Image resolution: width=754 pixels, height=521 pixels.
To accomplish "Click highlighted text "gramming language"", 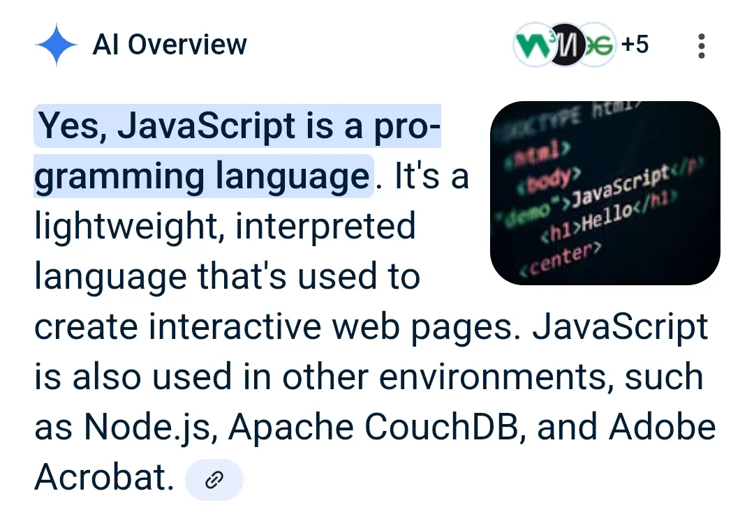I will coord(202,176).
